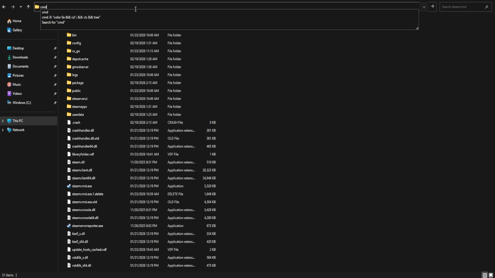Open Gallery from the sidebar

pos(17,30)
